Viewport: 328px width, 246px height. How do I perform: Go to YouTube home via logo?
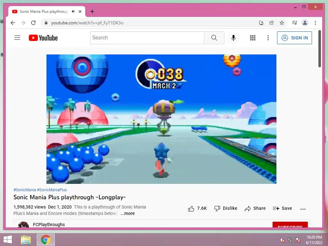tap(43, 38)
